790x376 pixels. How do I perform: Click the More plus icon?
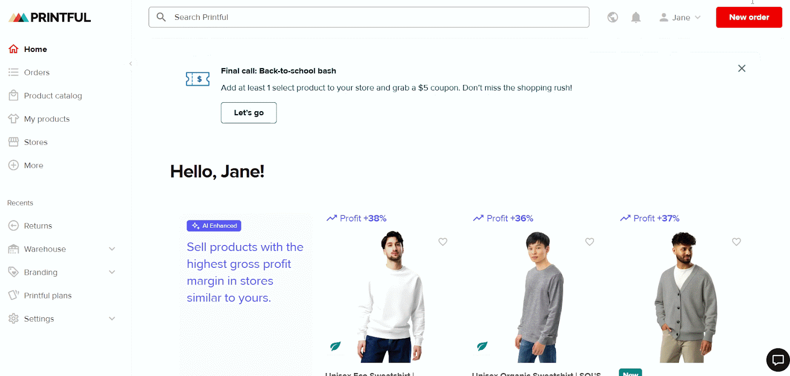pos(13,165)
